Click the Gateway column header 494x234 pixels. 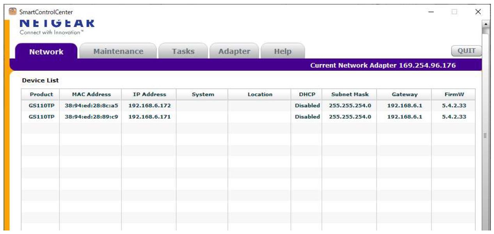405,95
